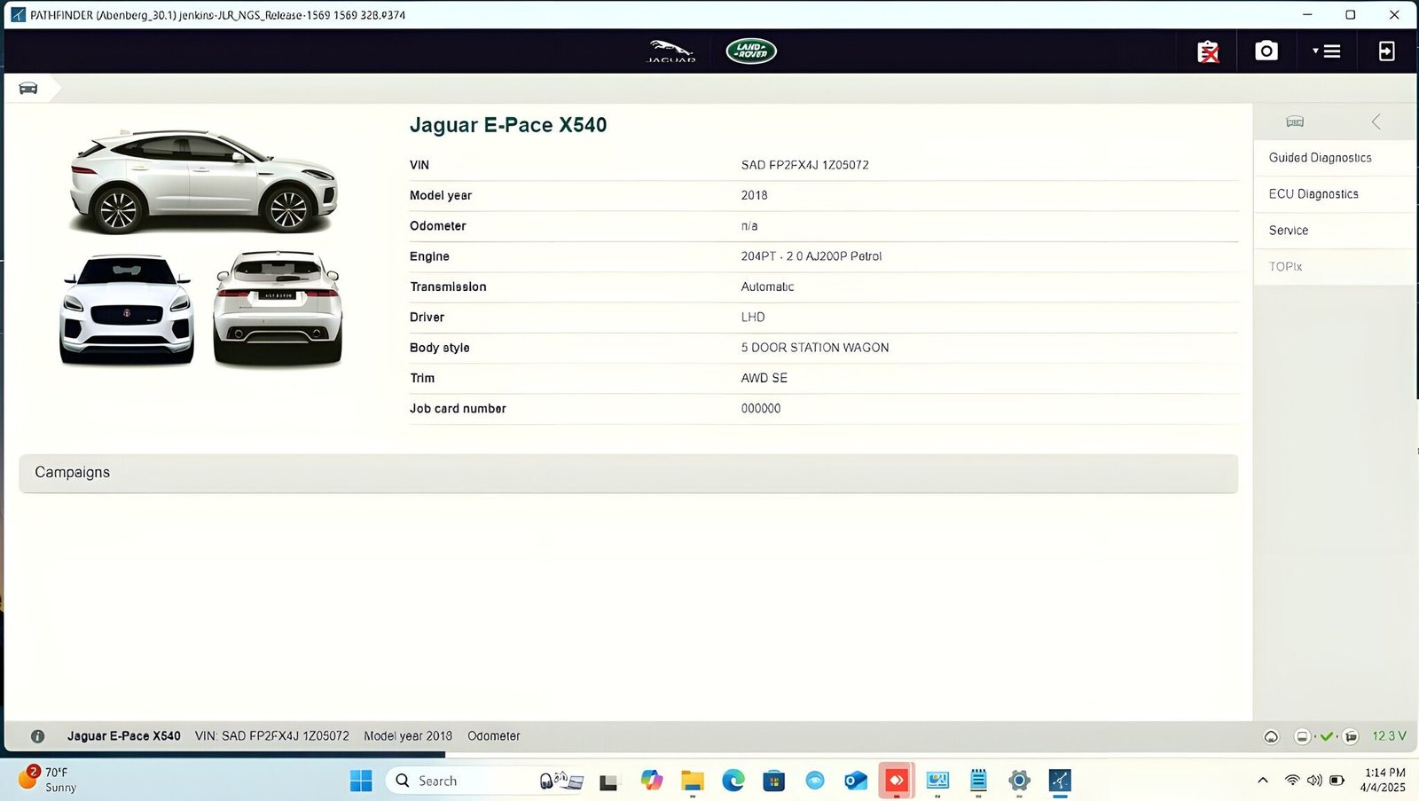The width and height of the screenshot is (1419, 801).
Task: Show hidden system tray icons
Action: point(1263,781)
